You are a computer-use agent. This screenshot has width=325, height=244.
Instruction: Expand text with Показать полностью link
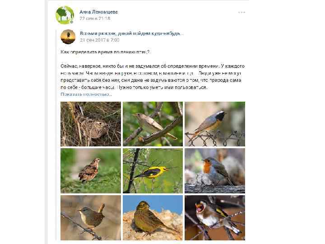(x=86, y=94)
